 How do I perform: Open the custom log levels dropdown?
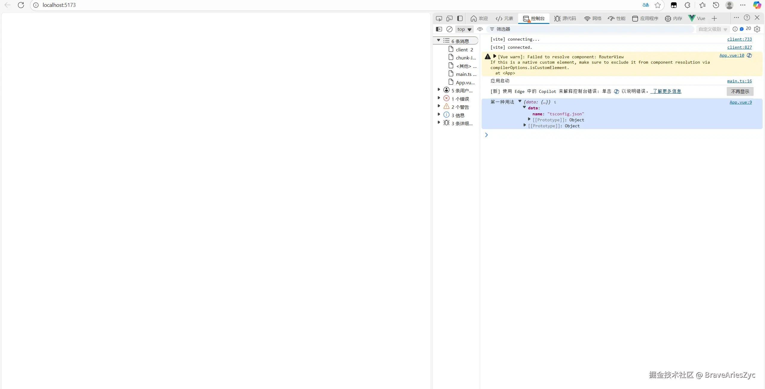pyautogui.click(x=713, y=29)
